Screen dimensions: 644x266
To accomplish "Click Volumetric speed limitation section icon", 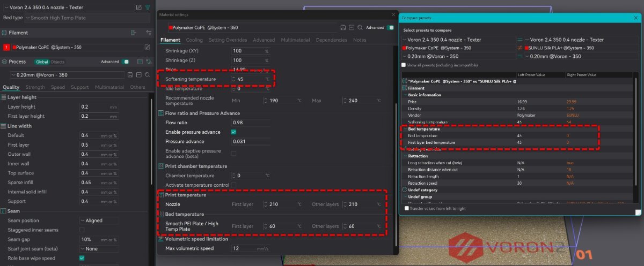I will pyautogui.click(x=160, y=239).
